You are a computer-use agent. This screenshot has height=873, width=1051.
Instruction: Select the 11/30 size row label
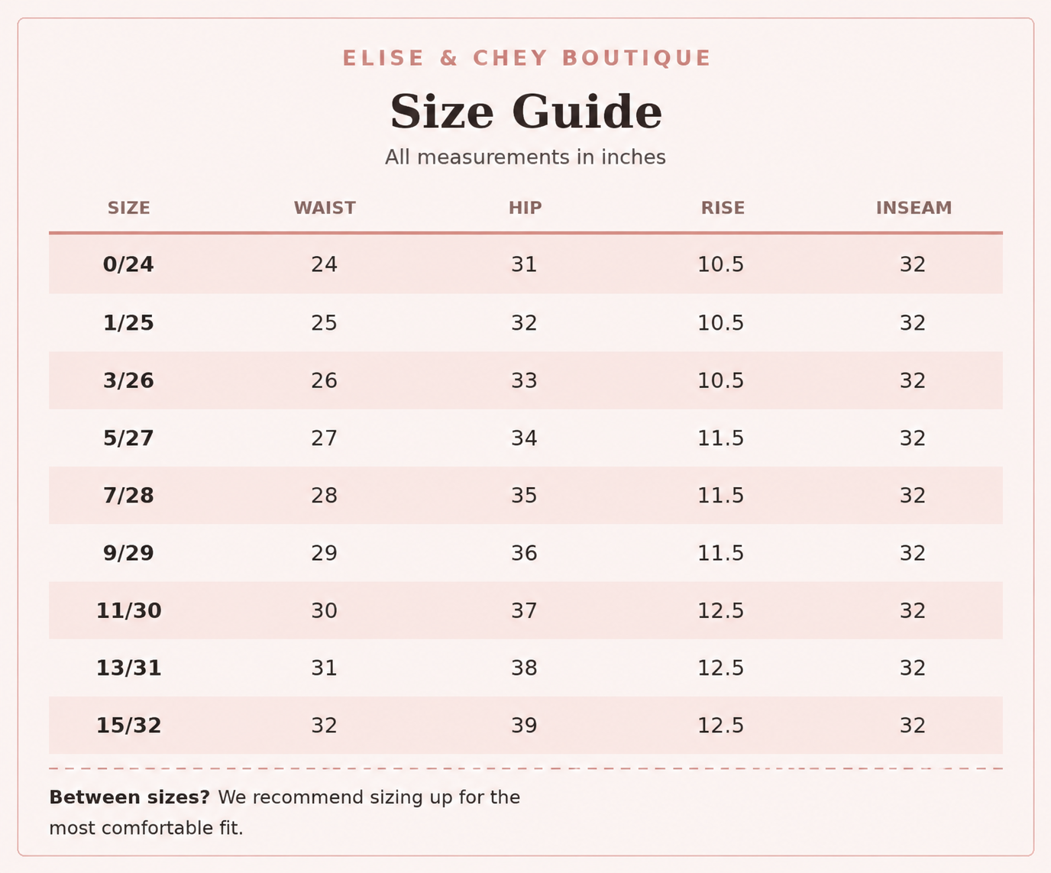click(x=128, y=611)
